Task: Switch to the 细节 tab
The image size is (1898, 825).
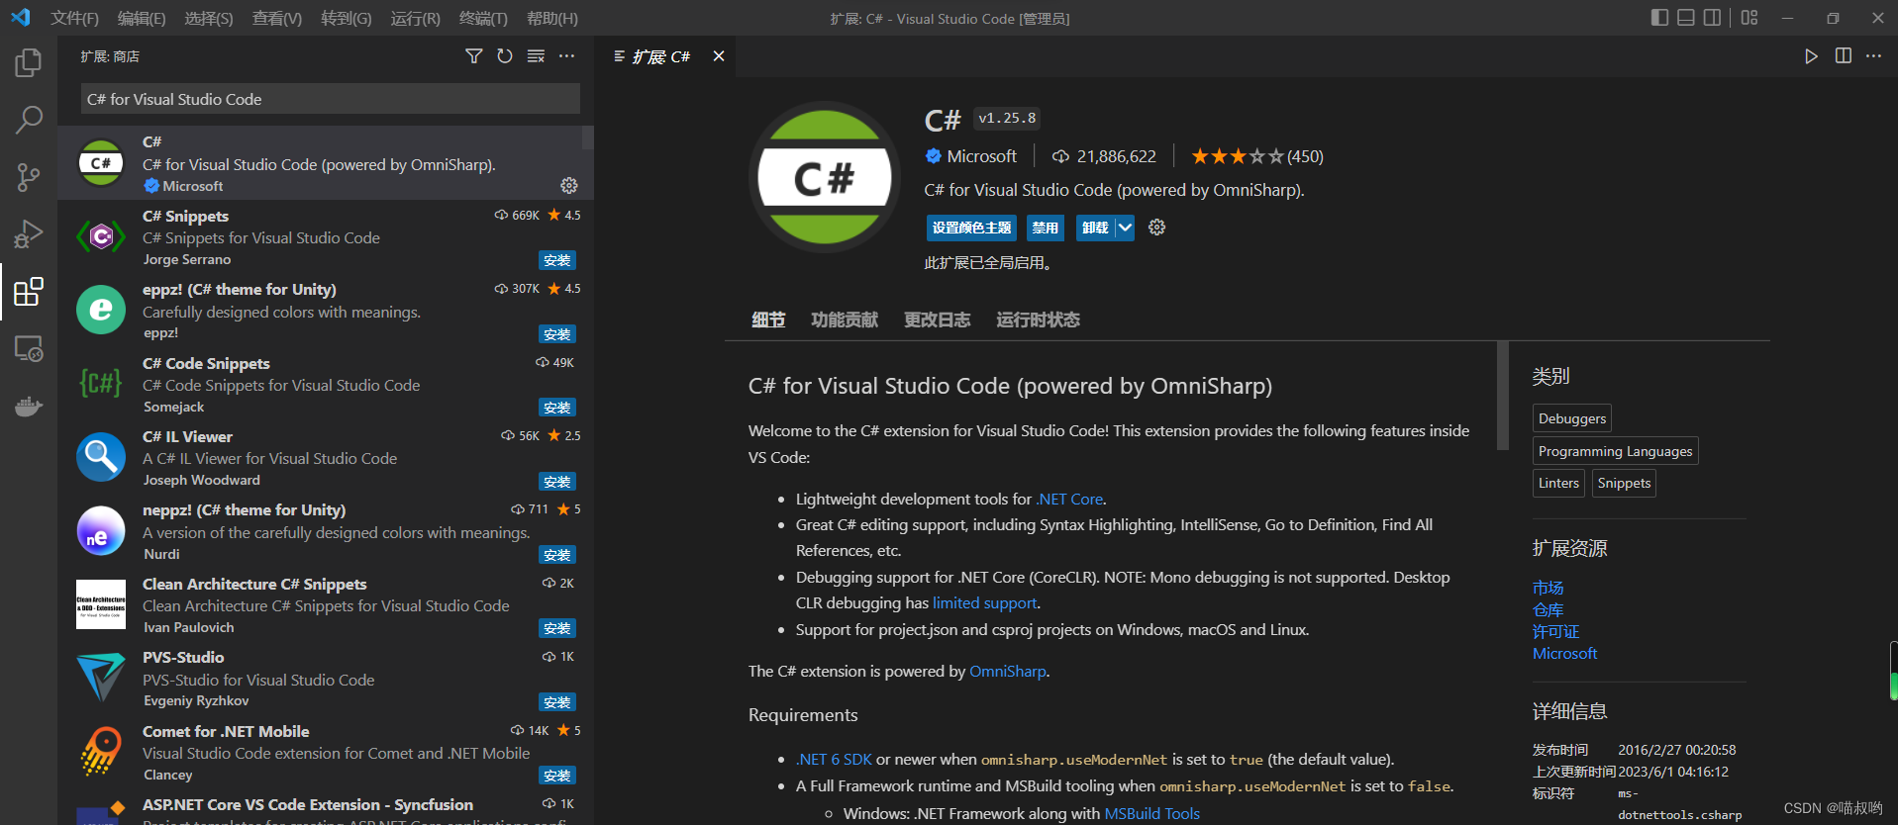Action: pyautogui.click(x=768, y=320)
